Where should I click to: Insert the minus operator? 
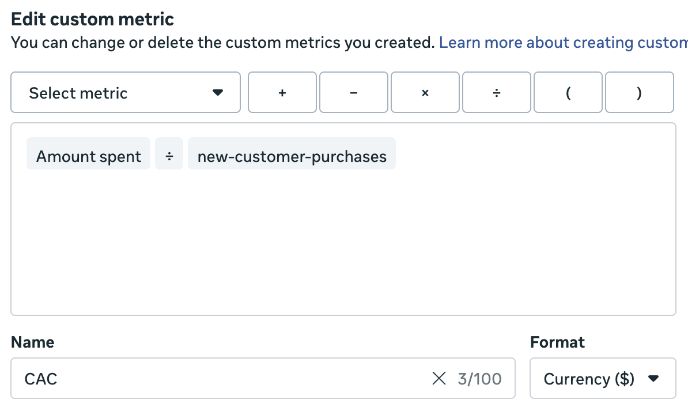coord(353,92)
